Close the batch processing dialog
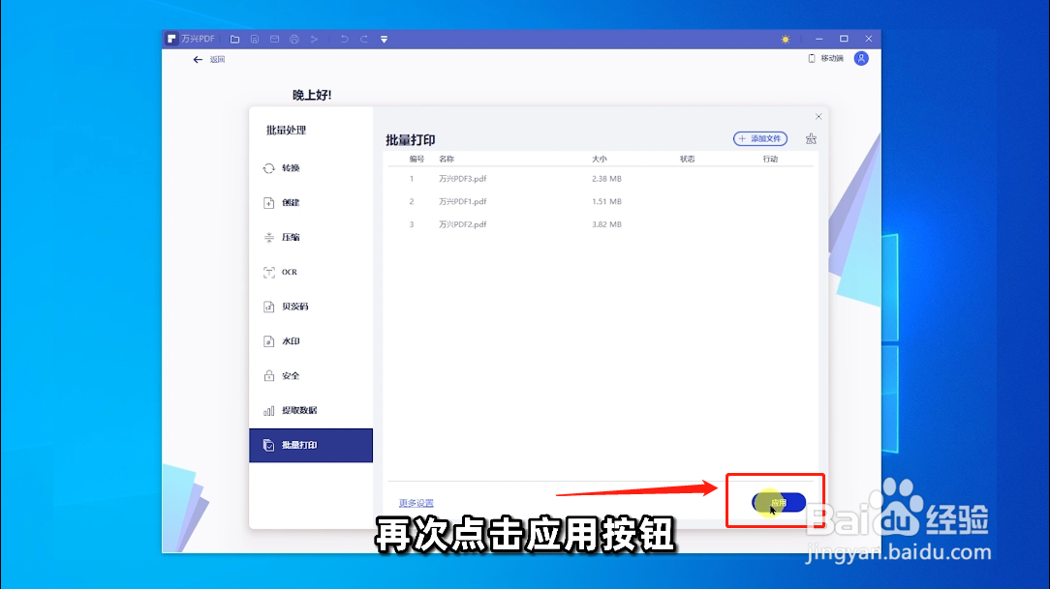This screenshot has width=1050, height=589. click(x=818, y=116)
